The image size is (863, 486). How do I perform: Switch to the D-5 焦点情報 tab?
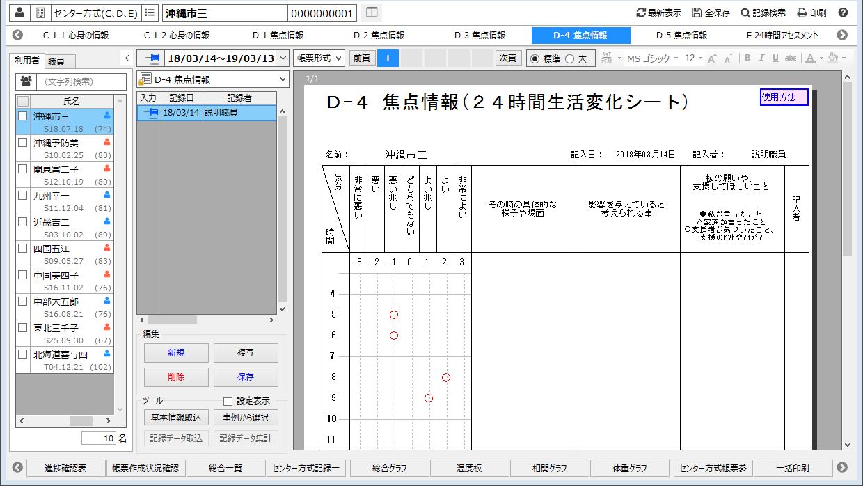[x=681, y=35]
